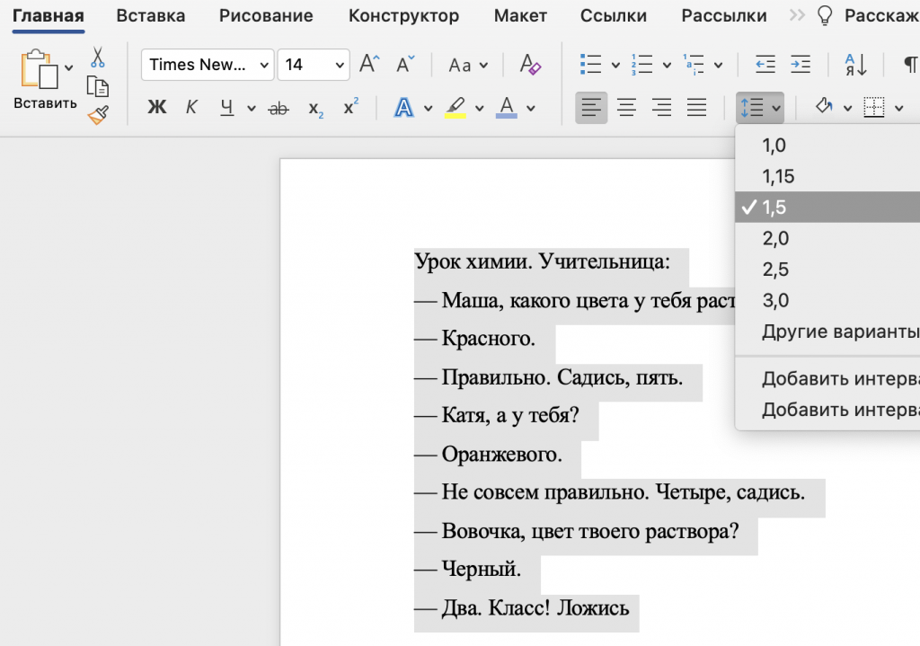Expand shading color options arrow
Image resolution: width=920 pixels, height=646 pixels.
(x=848, y=108)
